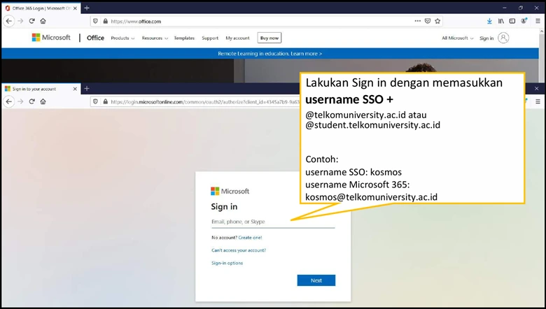Open new tab in Office.com window
546x309 pixels.
point(87,8)
